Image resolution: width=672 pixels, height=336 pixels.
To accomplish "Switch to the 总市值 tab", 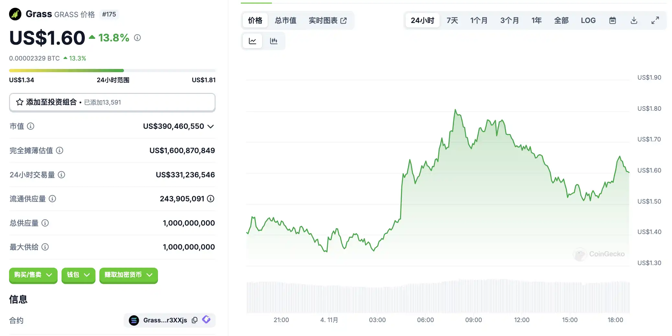I will point(286,20).
